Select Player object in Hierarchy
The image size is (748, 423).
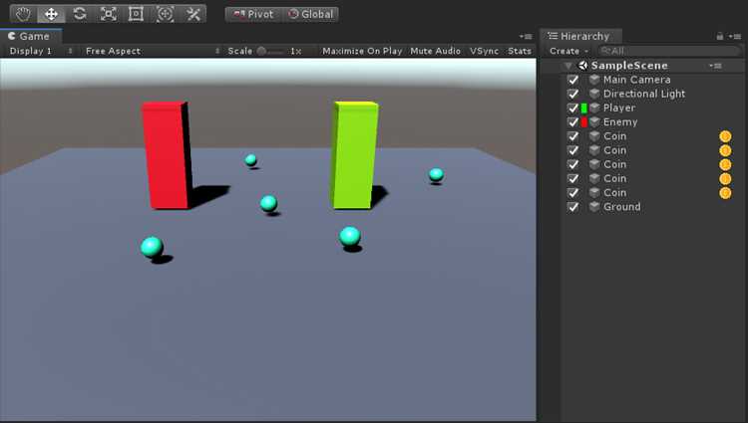point(619,108)
